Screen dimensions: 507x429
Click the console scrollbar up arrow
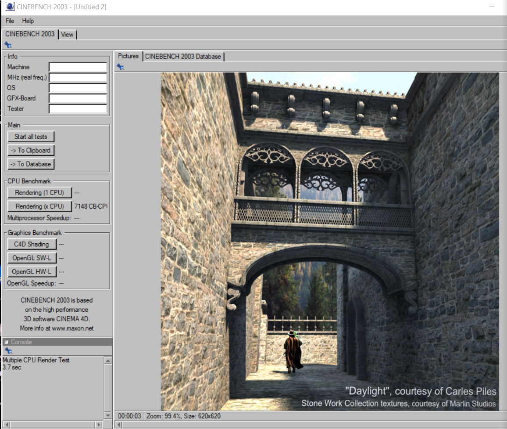(108, 361)
